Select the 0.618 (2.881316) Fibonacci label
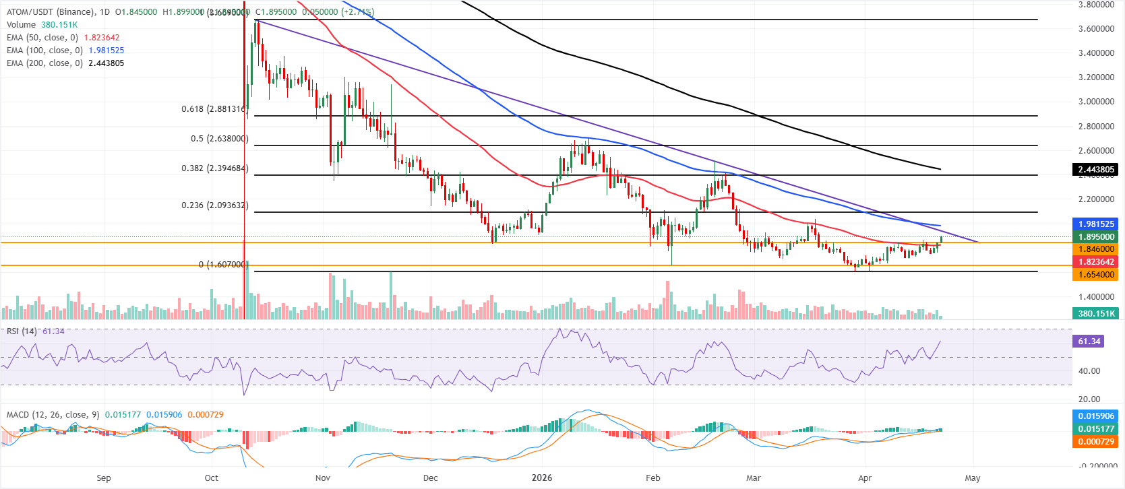This screenshot has width=1125, height=489. (x=214, y=109)
